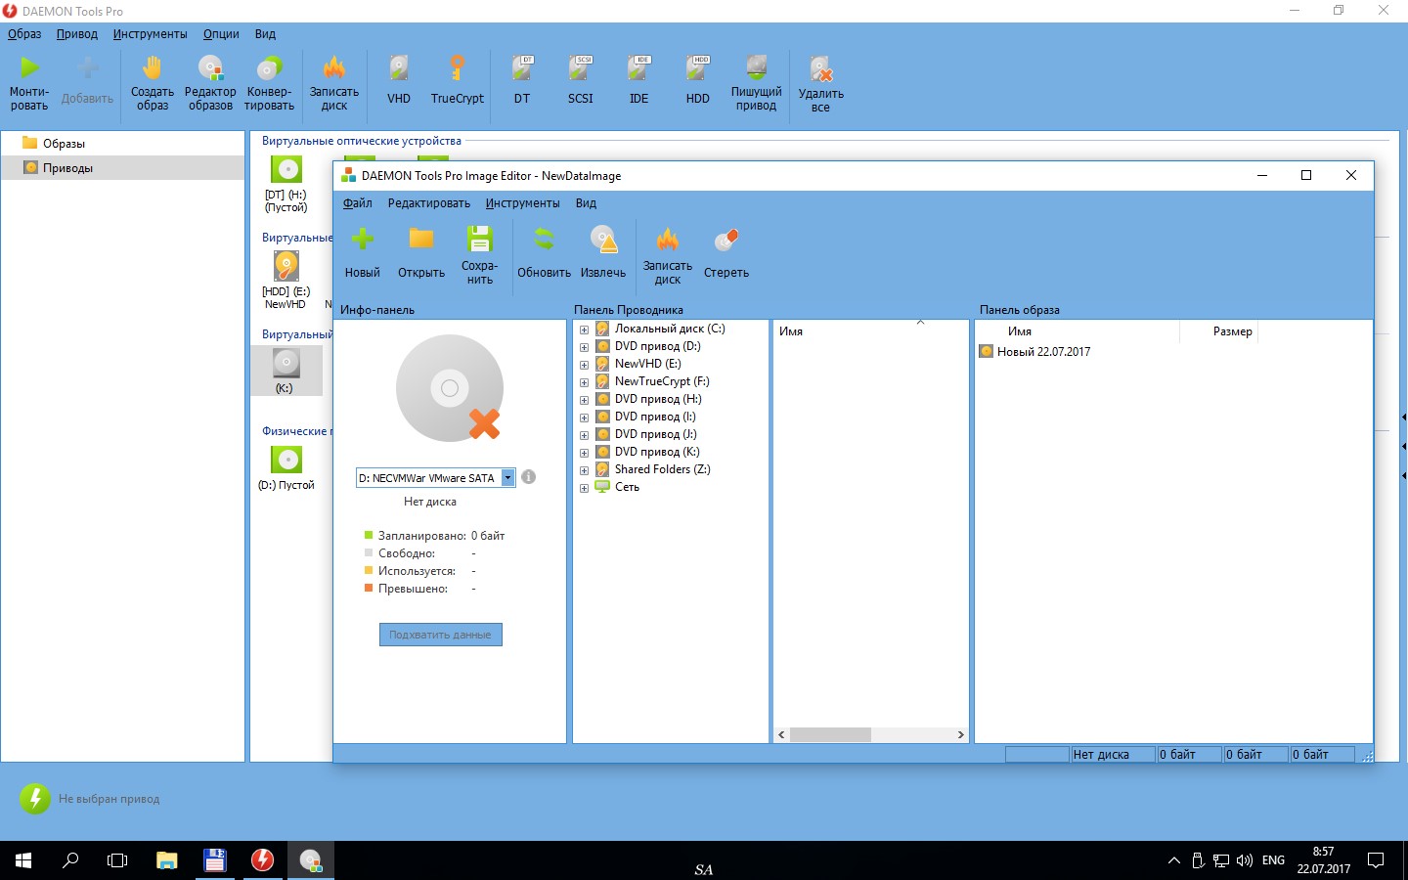Viewport: 1408px width, 880px height.
Task: Click the Пишущий привод toolbar icon
Action: pos(757,82)
